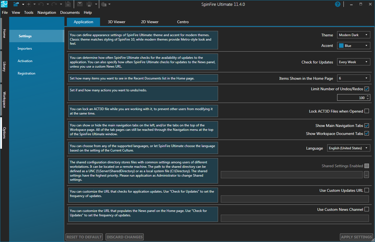
Task: Open the Accent dropdown showing Blue
Action: 353,46
